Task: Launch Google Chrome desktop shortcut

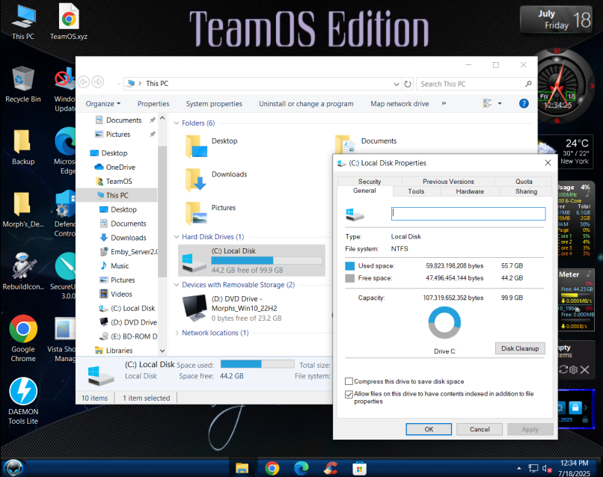Action: pyautogui.click(x=23, y=338)
